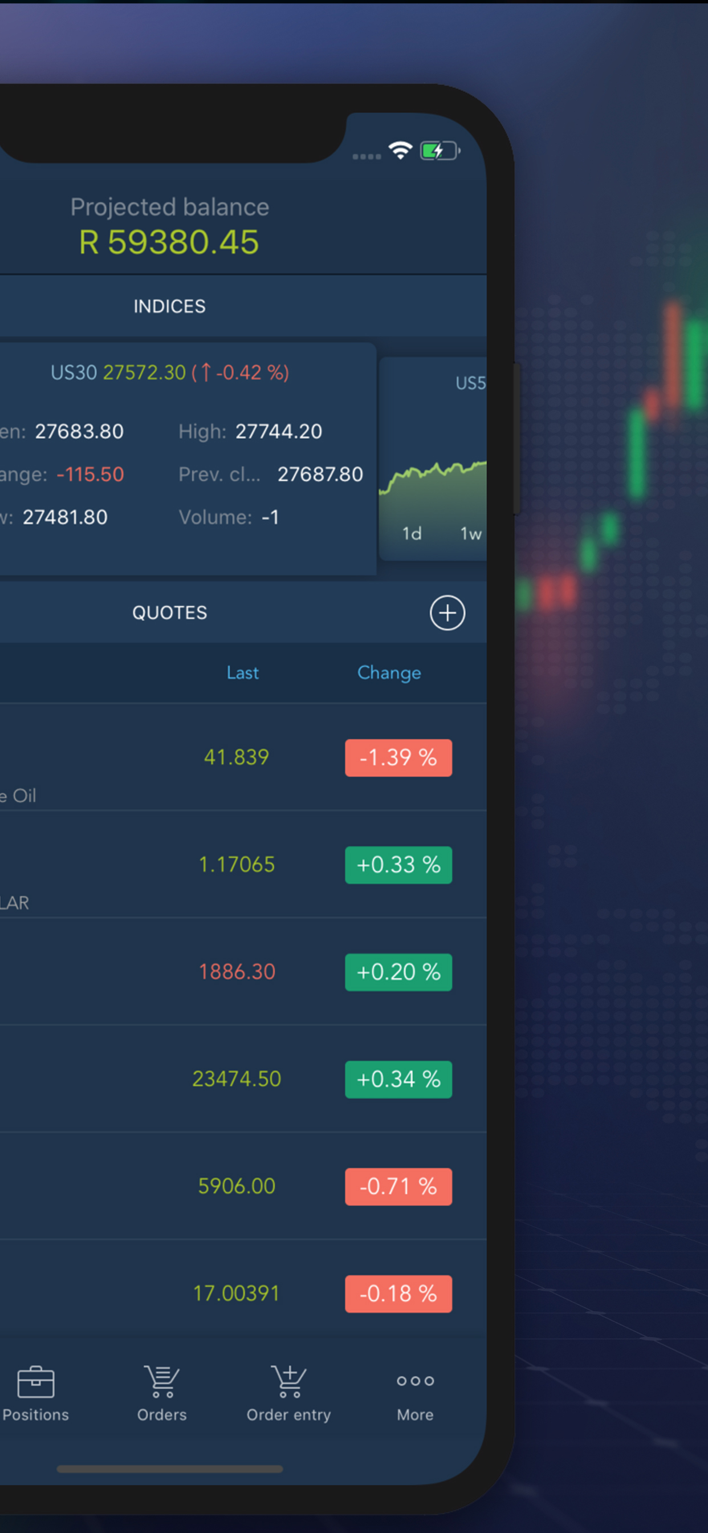The height and width of the screenshot is (1533, 708).
Task: Select the 17.00391 last price
Action: coord(237,1292)
